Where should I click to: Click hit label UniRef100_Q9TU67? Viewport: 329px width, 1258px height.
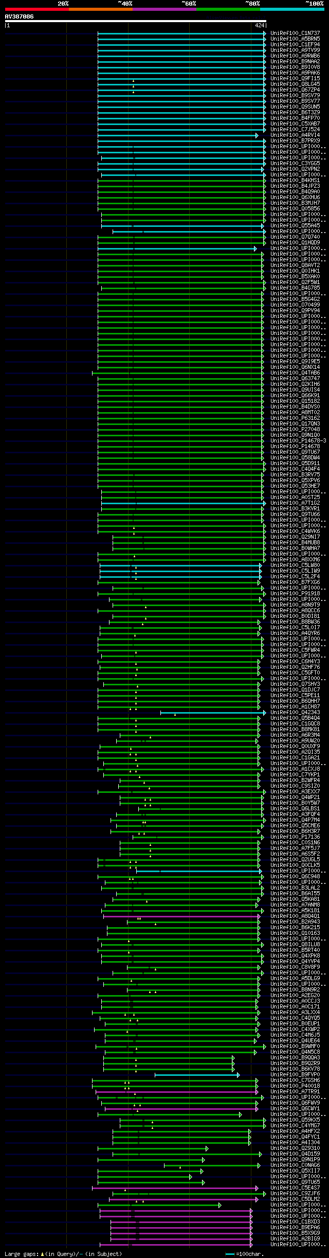[295, 452]
